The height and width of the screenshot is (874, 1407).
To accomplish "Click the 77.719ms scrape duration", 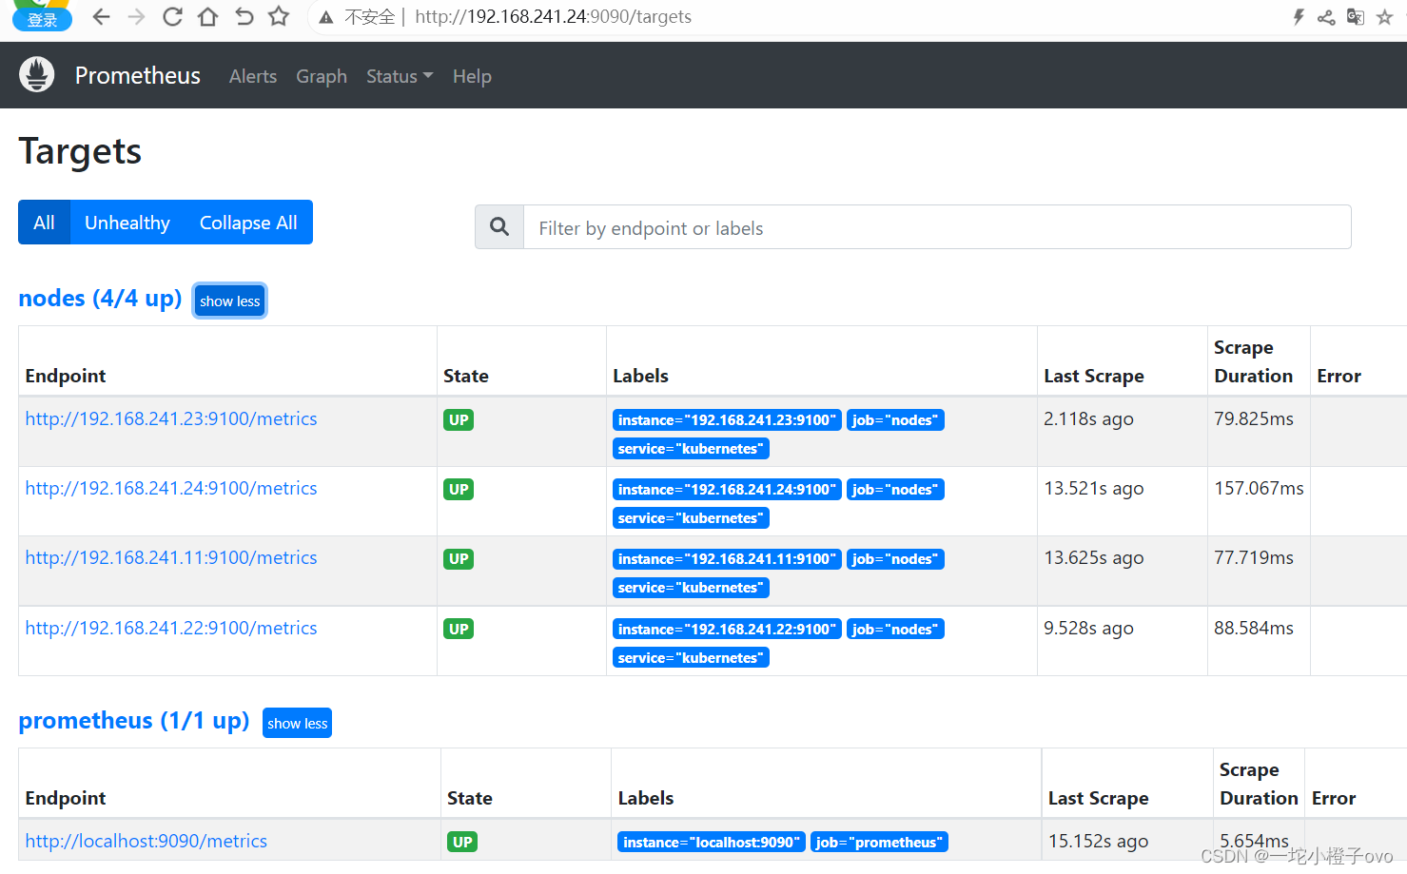I will [x=1254, y=557].
